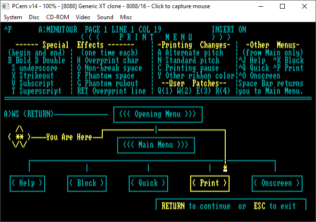Click 'A Alternate pitch' entry
The width and height of the screenshot is (316, 222).
(x=191, y=53)
